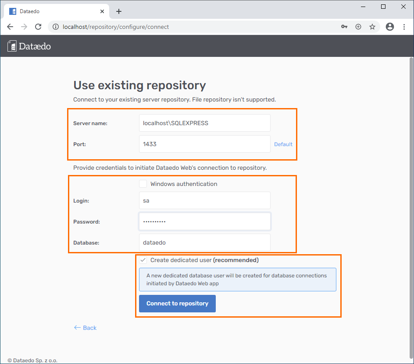Click the browser forward arrow

[24, 27]
